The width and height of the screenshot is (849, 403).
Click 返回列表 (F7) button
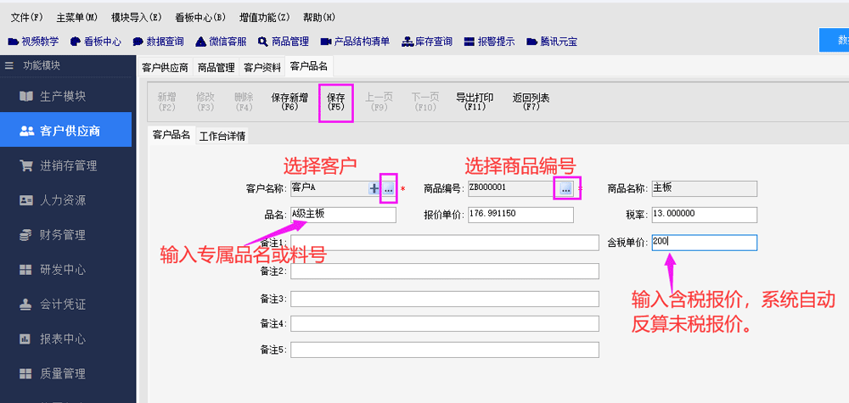(x=531, y=102)
